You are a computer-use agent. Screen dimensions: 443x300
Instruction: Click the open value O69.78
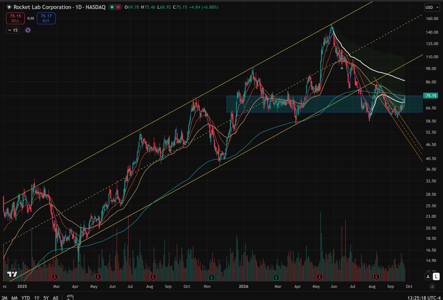(132, 7)
